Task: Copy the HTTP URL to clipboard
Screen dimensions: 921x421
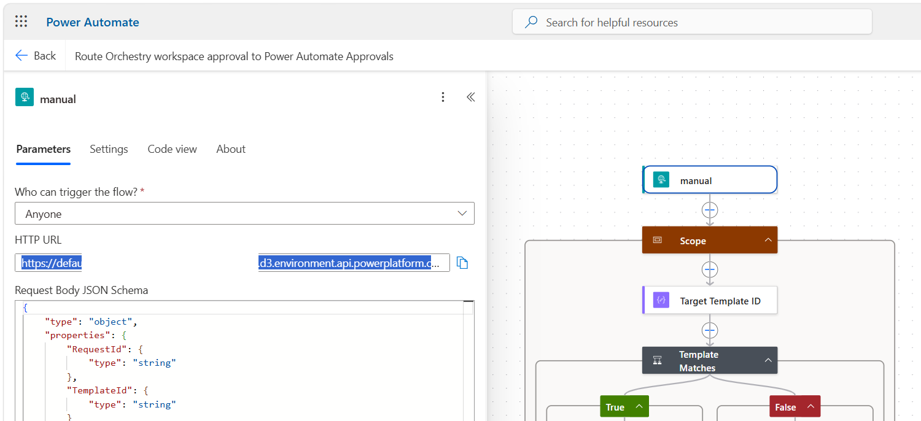Action: [463, 263]
